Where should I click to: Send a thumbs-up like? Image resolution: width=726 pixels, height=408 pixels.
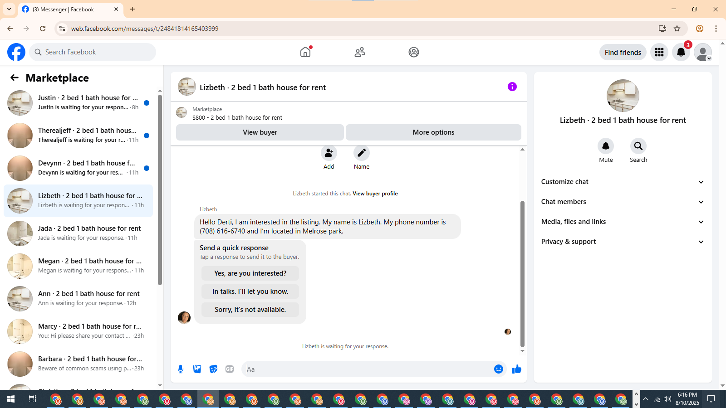coord(517,369)
